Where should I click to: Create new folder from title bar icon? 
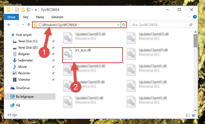tap(23, 10)
